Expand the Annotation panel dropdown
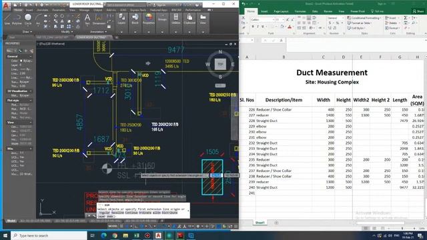This screenshot has width=427, height=240. [98, 32]
